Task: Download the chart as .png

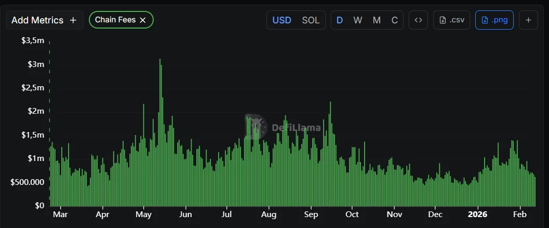Action: [494, 20]
